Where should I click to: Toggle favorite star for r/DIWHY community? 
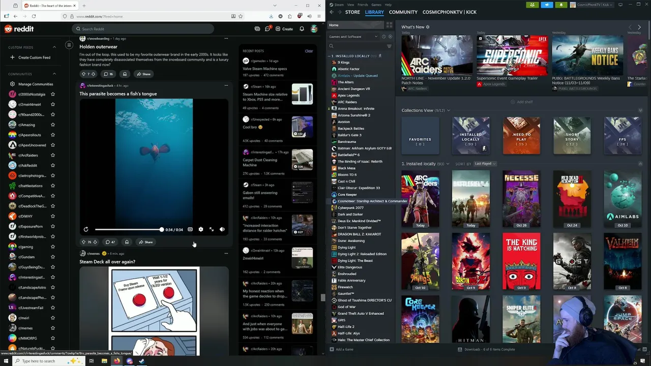click(53, 217)
